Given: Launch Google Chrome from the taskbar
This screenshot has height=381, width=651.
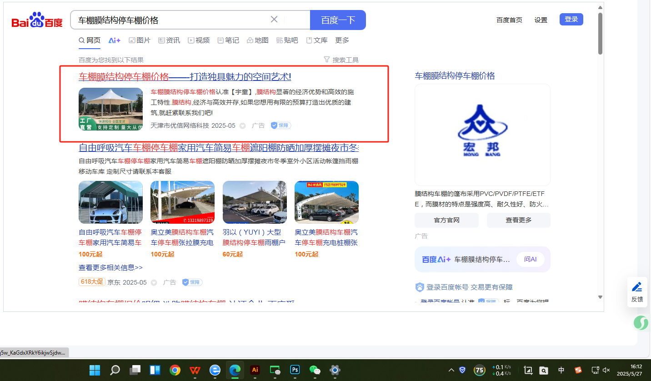Looking at the screenshot, I should point(175,370).
